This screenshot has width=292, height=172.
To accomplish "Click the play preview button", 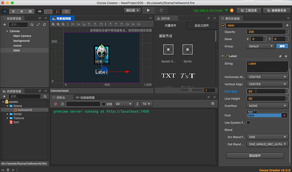I will click(x=148, y=10).
